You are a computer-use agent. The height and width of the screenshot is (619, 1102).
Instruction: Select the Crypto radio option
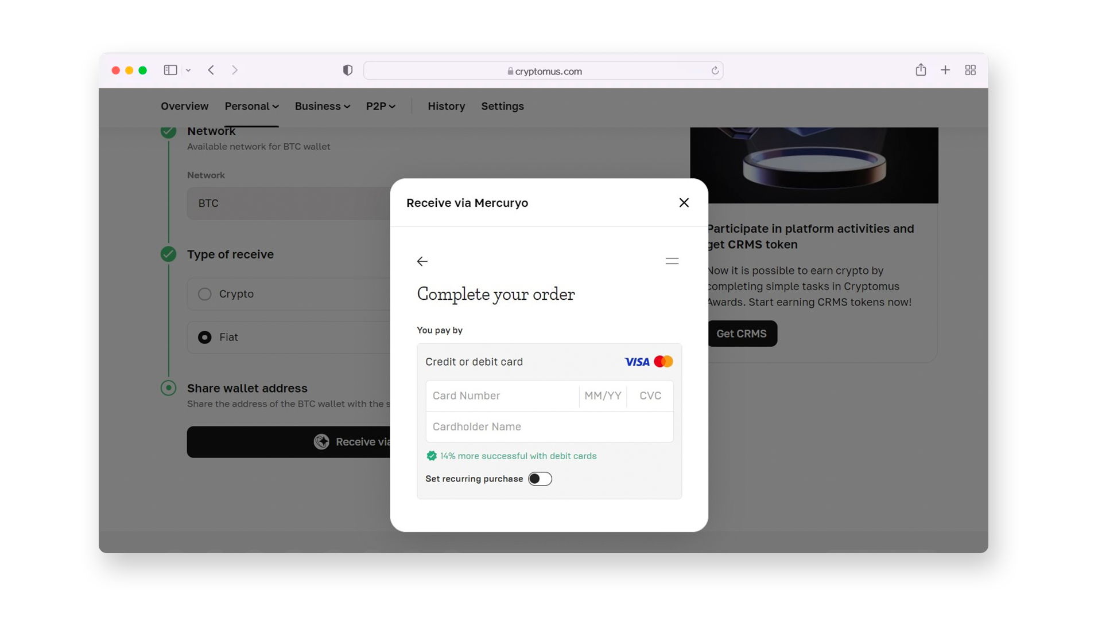coord(205,294)
